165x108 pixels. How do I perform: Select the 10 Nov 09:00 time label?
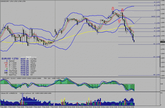[x=96, y=107]
